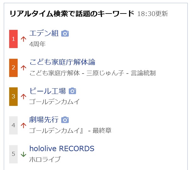Image resolution: width=194 pixels, height=170 pixels.
Task: Select the gray rank 5 badge
Action: click(13, 154)
